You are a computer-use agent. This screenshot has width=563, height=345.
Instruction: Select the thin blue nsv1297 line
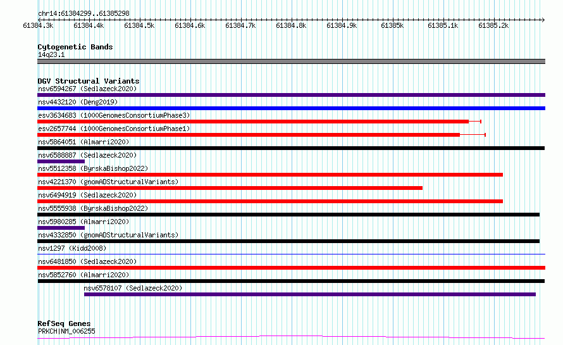[291, 254]
